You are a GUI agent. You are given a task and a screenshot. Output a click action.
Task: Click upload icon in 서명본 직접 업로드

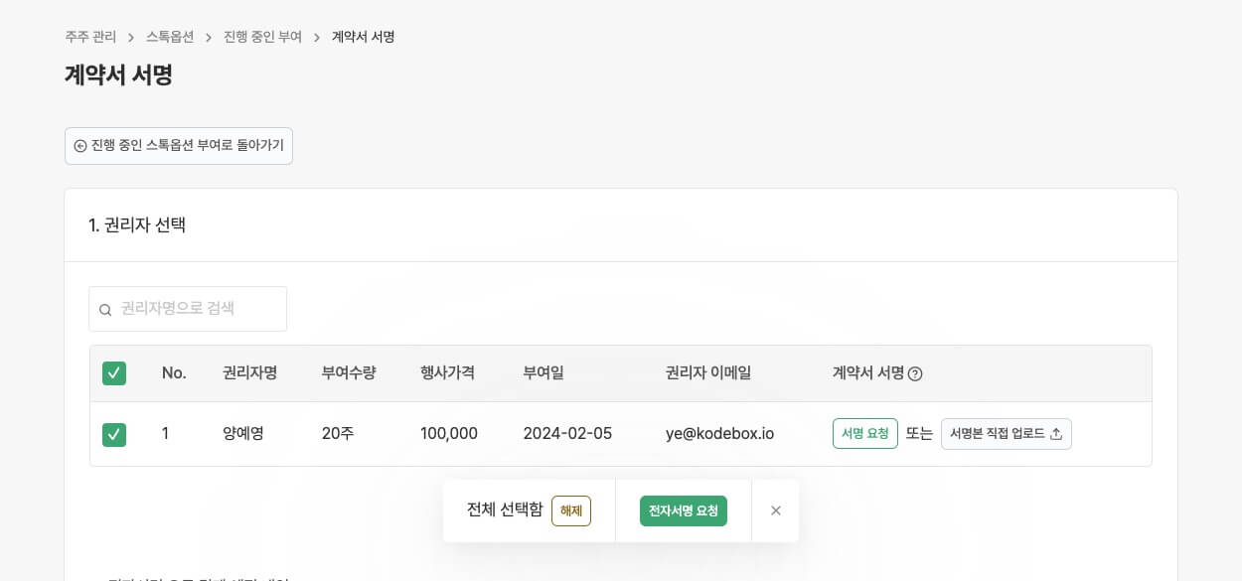(1056, 434)
